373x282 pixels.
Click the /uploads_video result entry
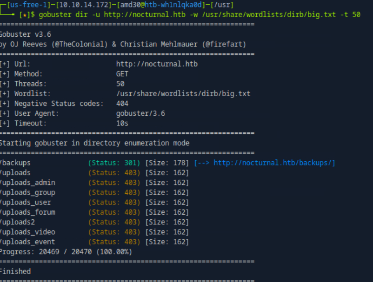[x=27, y=232]
